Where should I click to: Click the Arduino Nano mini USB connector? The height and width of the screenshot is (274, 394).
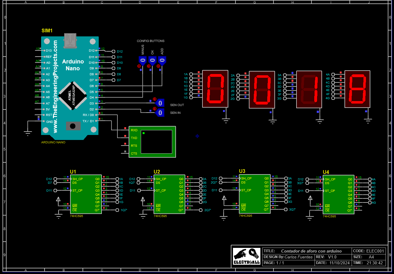pyautogui.click(x=70, y=40)
